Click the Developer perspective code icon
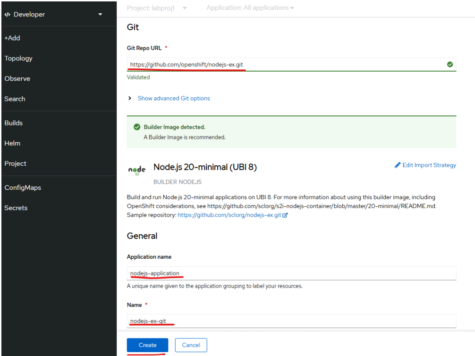Image resolution: width=475 pixels, height=356 pixels. click(x=7, y=15)
